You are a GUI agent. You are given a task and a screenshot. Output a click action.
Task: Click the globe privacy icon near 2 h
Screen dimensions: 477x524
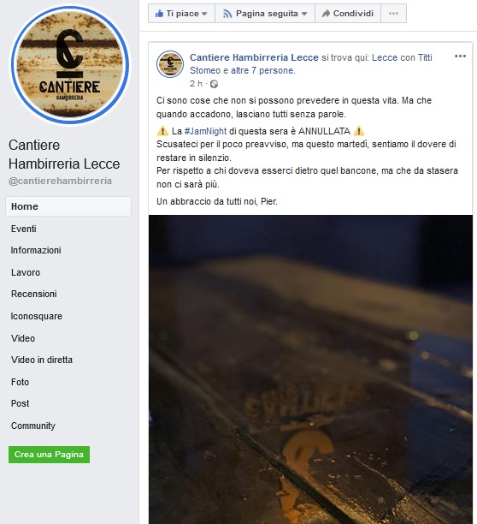[214, 84]
